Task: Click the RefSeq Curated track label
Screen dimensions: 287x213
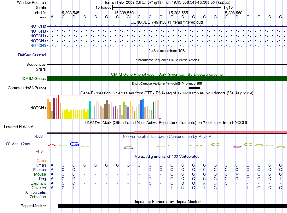Action: click(x=32, y=55)
